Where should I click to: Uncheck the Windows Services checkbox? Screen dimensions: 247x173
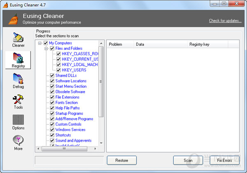pos(52,130)
